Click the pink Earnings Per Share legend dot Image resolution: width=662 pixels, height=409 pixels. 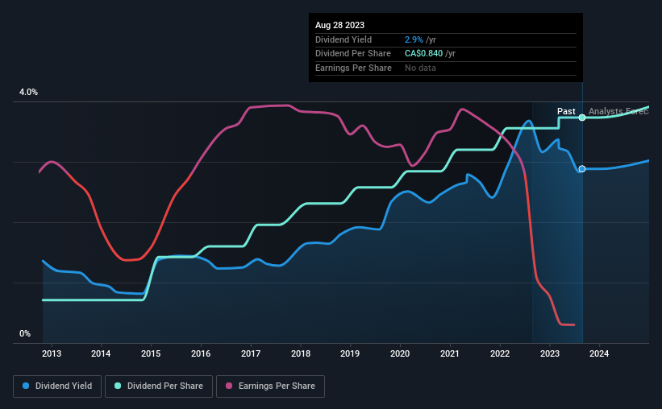click(x=229, y=386)
